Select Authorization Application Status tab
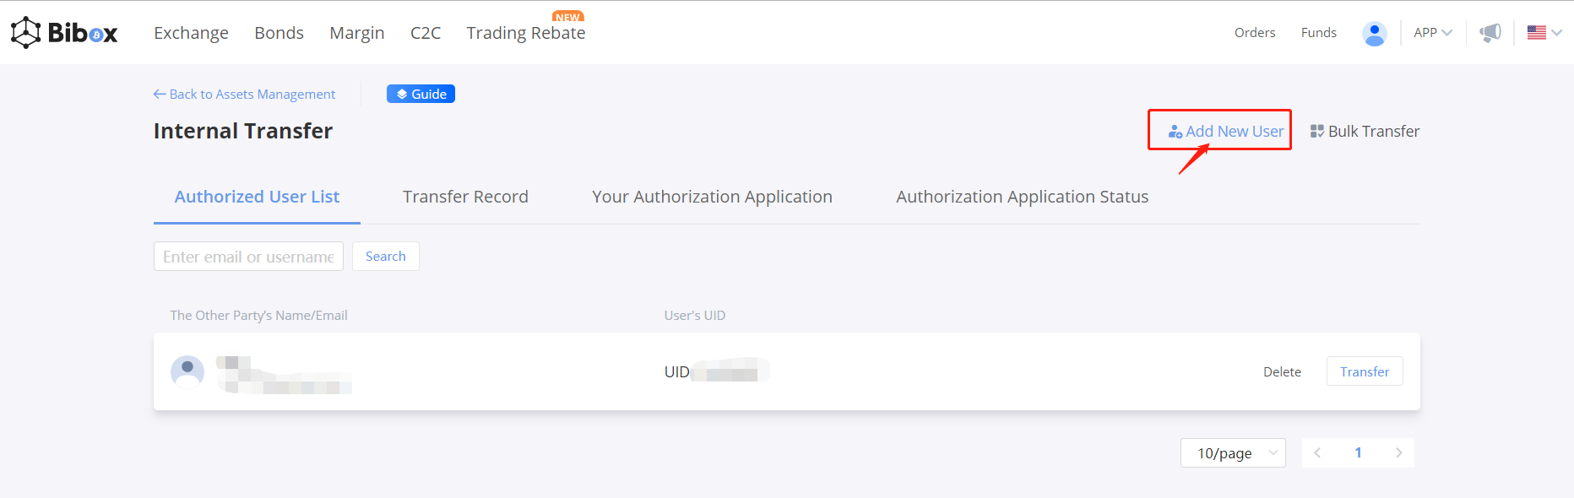This screenshot has width=1574, height=498. 1022,197
